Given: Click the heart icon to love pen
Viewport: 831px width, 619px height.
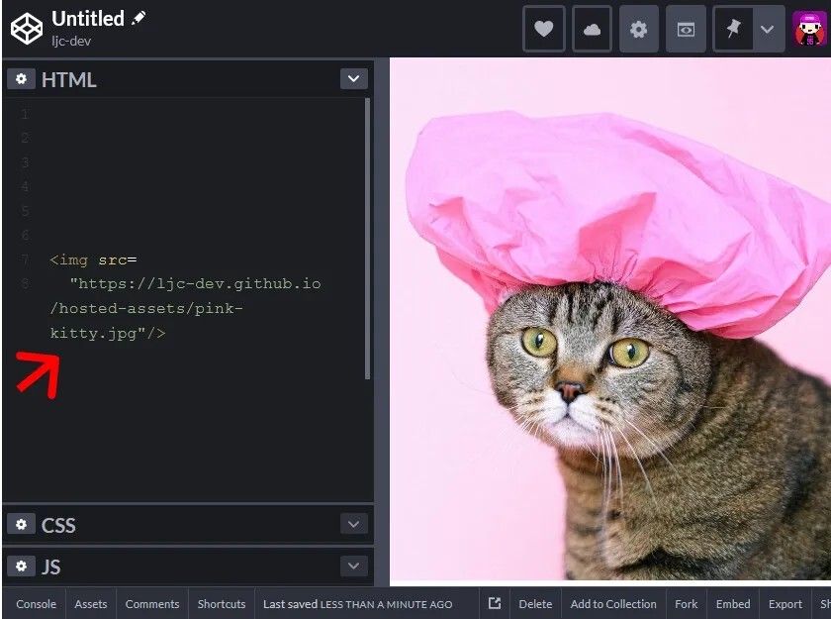Looking at the screenshot, I should point(543,29).
